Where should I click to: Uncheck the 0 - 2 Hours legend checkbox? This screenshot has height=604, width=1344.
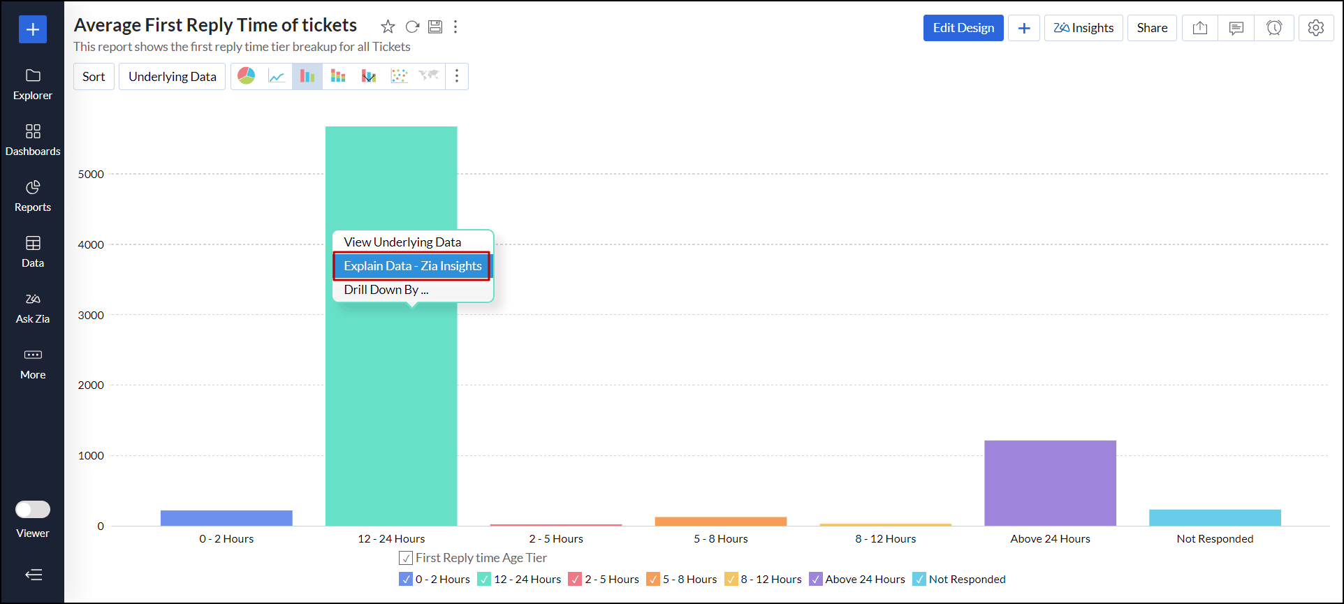406,580
